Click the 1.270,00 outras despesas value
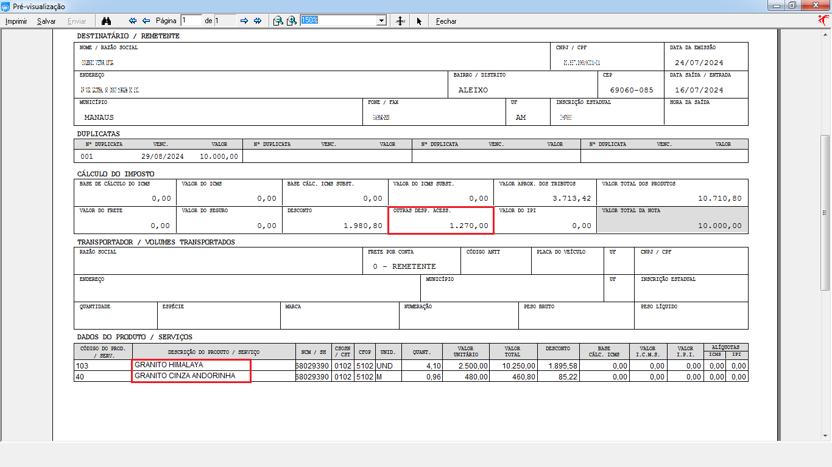832x467 pixels. (469, 226)
